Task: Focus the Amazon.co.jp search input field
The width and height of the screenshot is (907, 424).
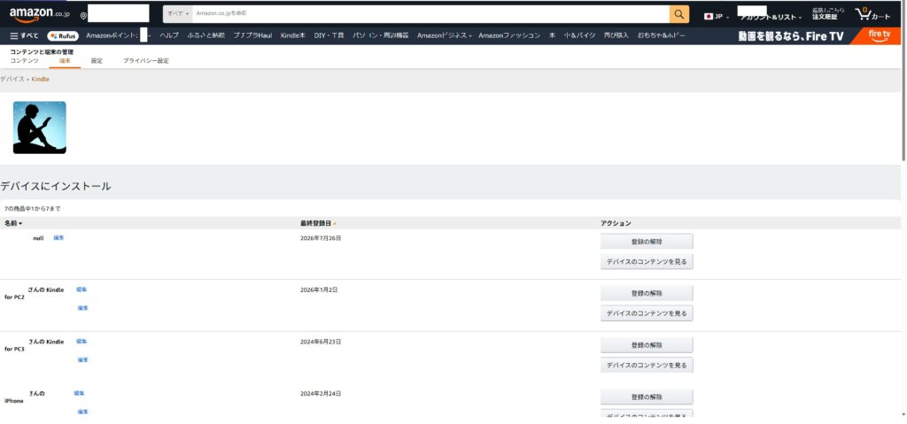Action: tap(430, 14)
